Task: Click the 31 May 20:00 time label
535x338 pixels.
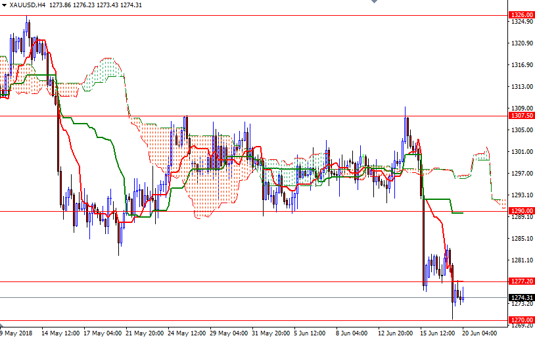Action: [x=271, y=333]
